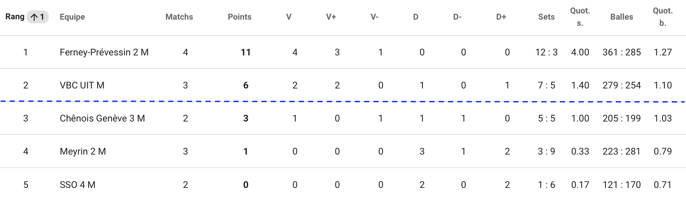Sort by Balles column header

click(x=622, y=17)
